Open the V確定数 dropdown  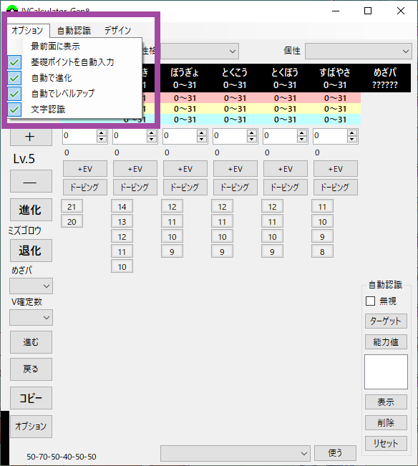(x=31, y=317)
